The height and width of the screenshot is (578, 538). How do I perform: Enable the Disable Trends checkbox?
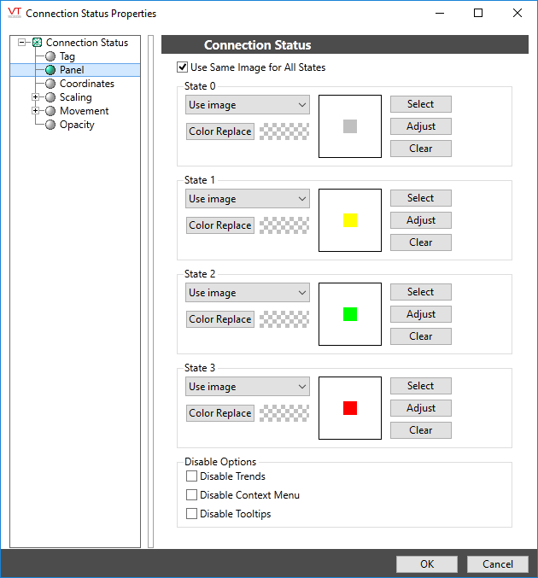coord(191,476)
